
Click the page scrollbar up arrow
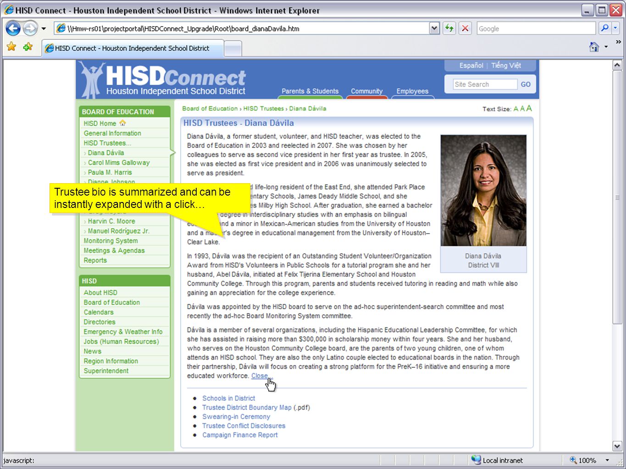point(617,65)
